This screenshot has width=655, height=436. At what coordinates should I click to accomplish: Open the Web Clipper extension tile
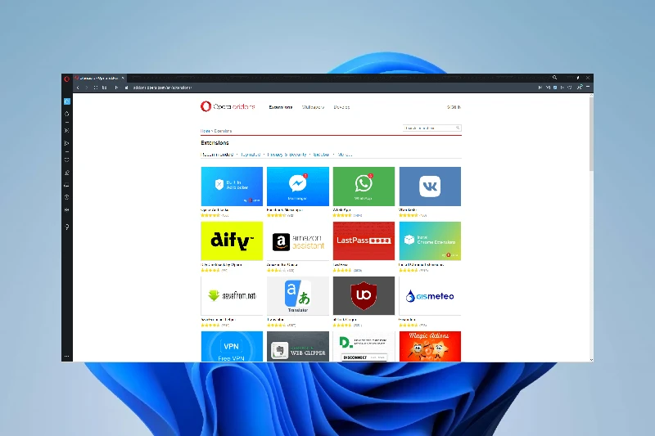click(x=298, y=346)
